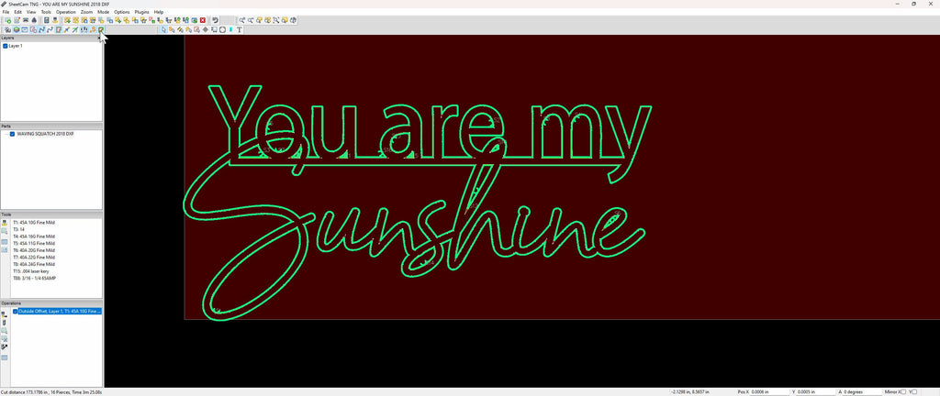Click the run post processor icon beside the calculator

[x=55, y=20]
